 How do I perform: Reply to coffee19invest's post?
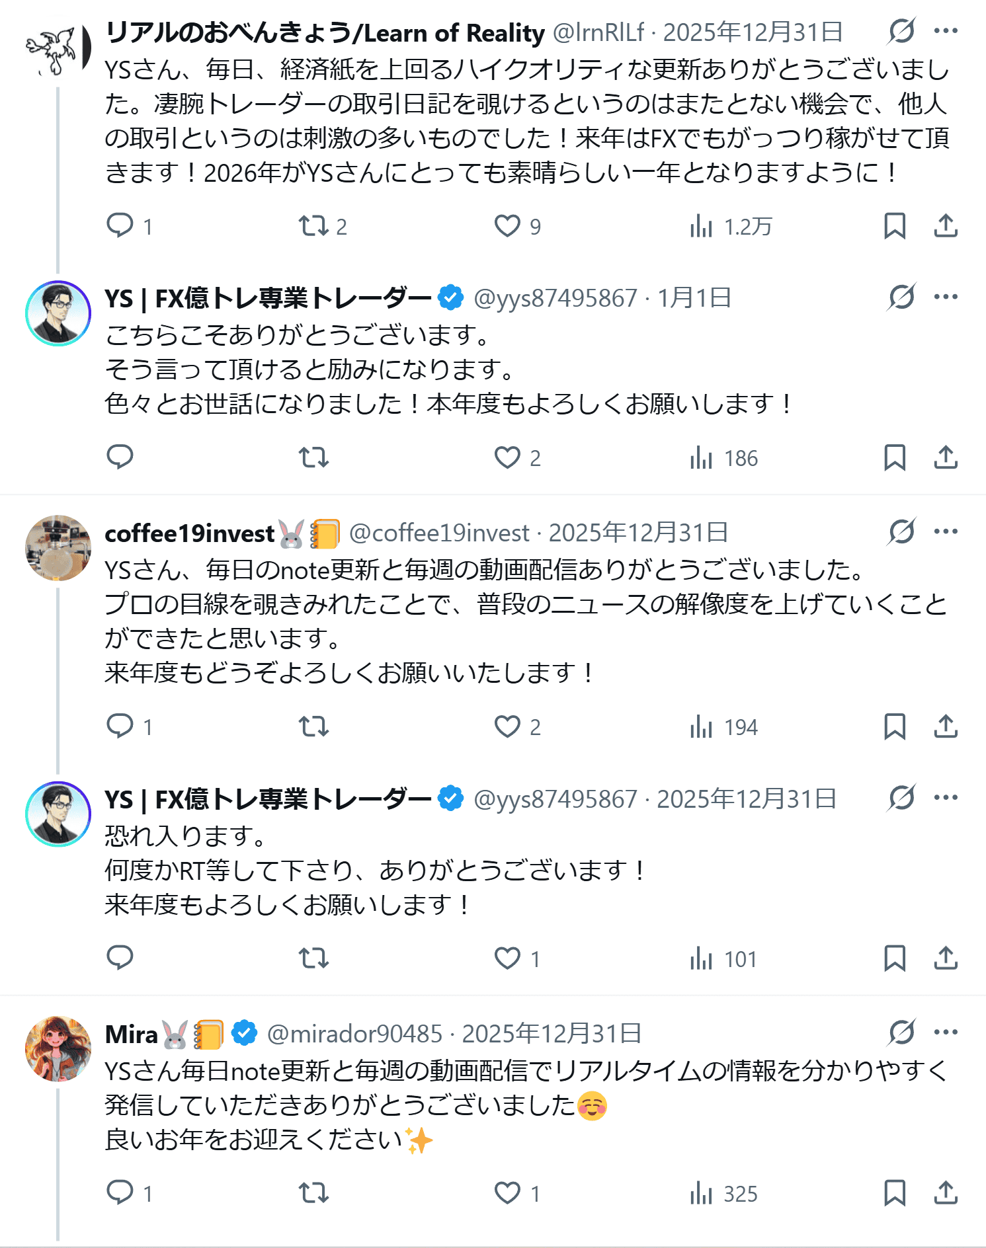[x=120, y=726]
